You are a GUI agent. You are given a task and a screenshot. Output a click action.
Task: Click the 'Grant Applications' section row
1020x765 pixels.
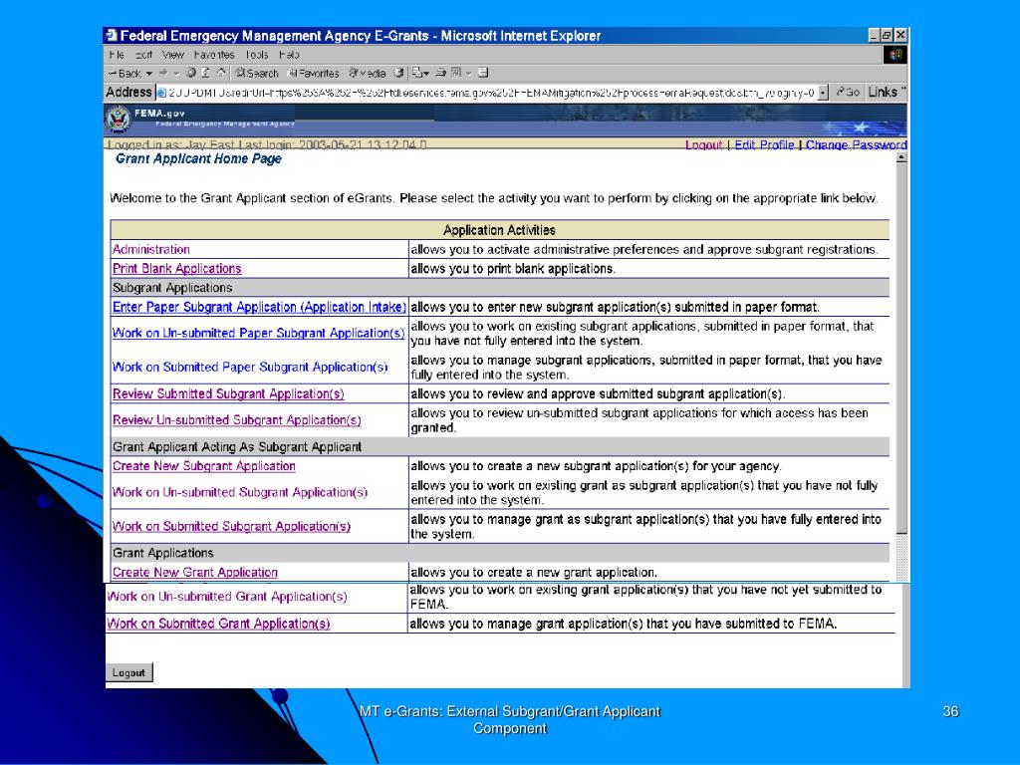pos(500,553)
